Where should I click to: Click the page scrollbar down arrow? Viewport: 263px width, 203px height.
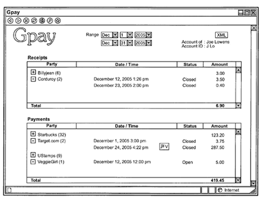253,183
